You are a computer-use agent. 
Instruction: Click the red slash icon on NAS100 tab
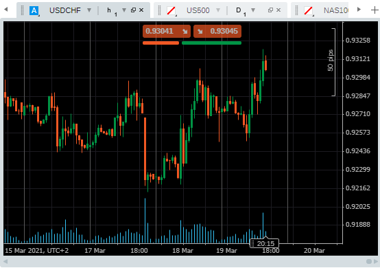pyautogui.click(x=308, y=10)
